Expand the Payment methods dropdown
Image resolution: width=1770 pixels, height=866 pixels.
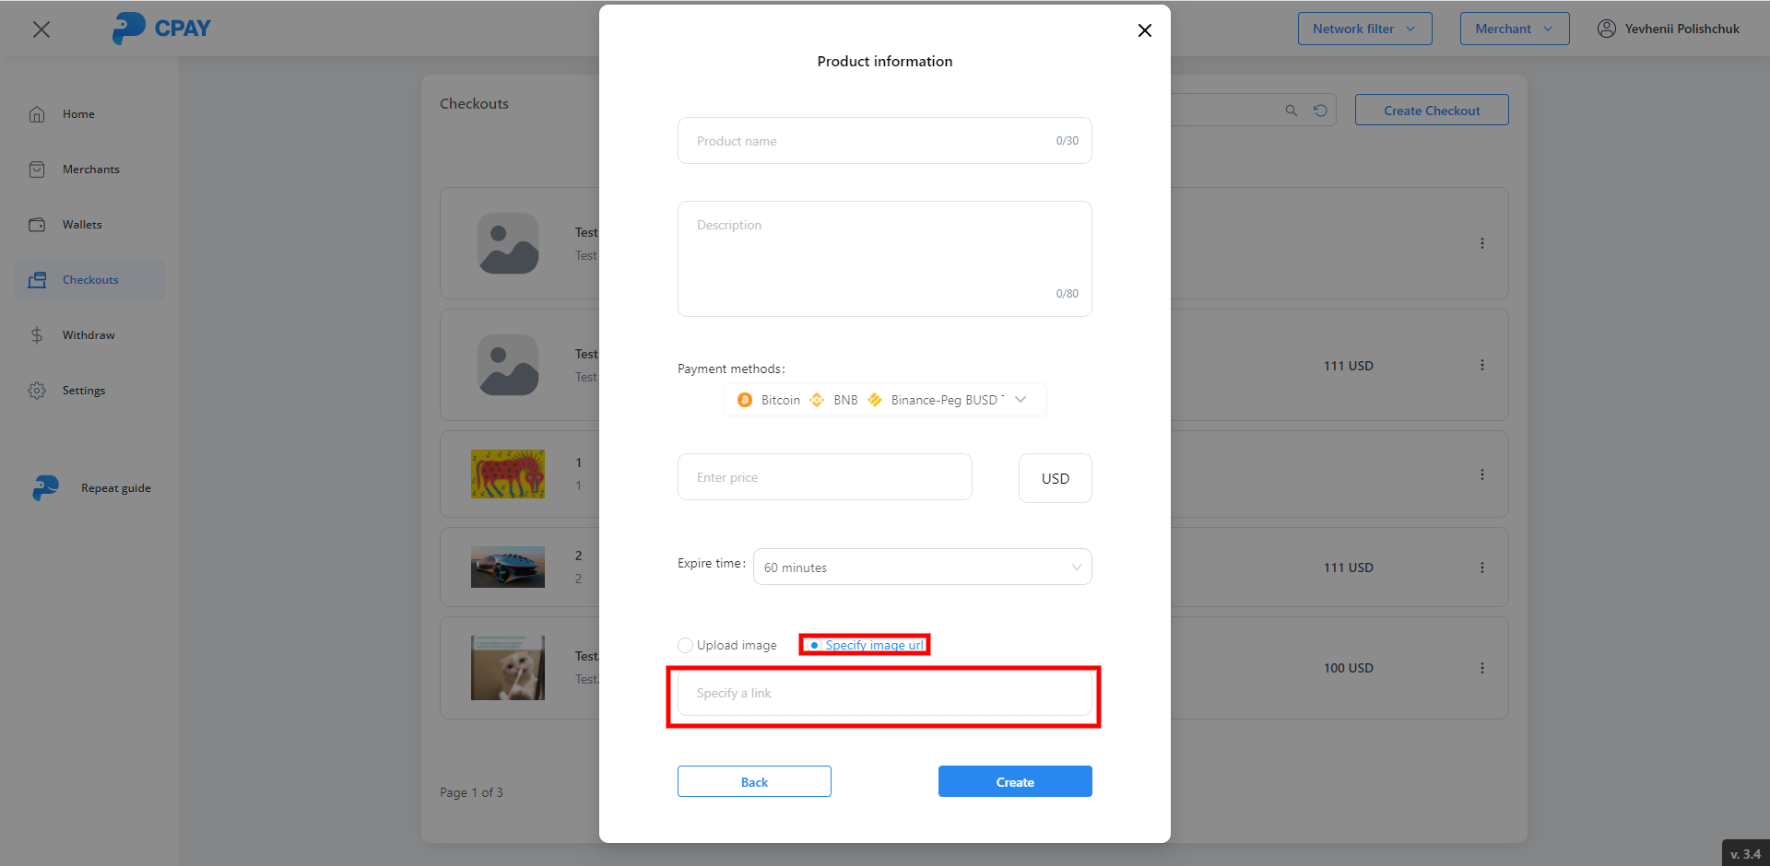tap(1020, 400)
